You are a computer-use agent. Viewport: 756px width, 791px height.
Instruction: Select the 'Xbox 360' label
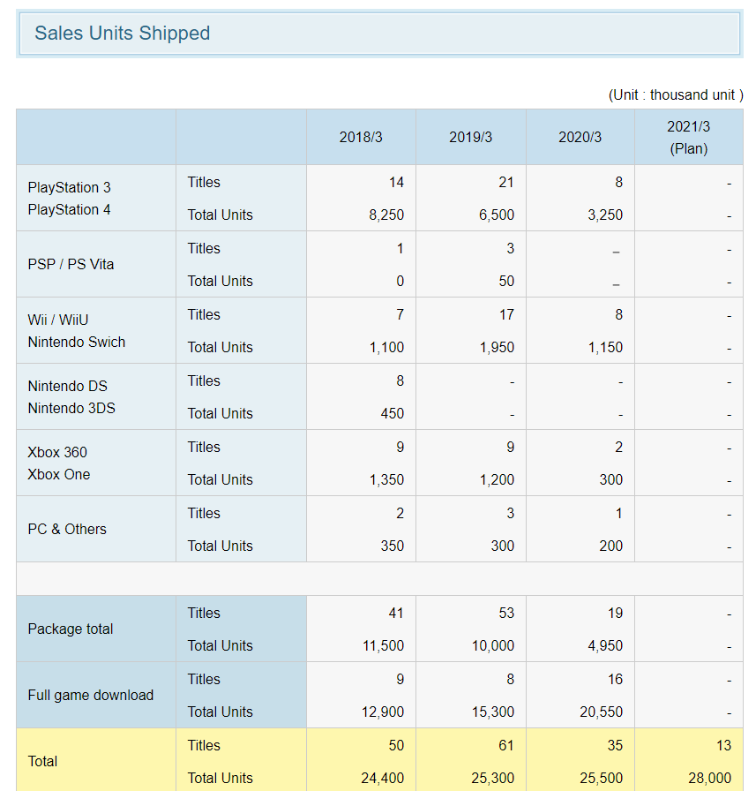coord(57,453)
